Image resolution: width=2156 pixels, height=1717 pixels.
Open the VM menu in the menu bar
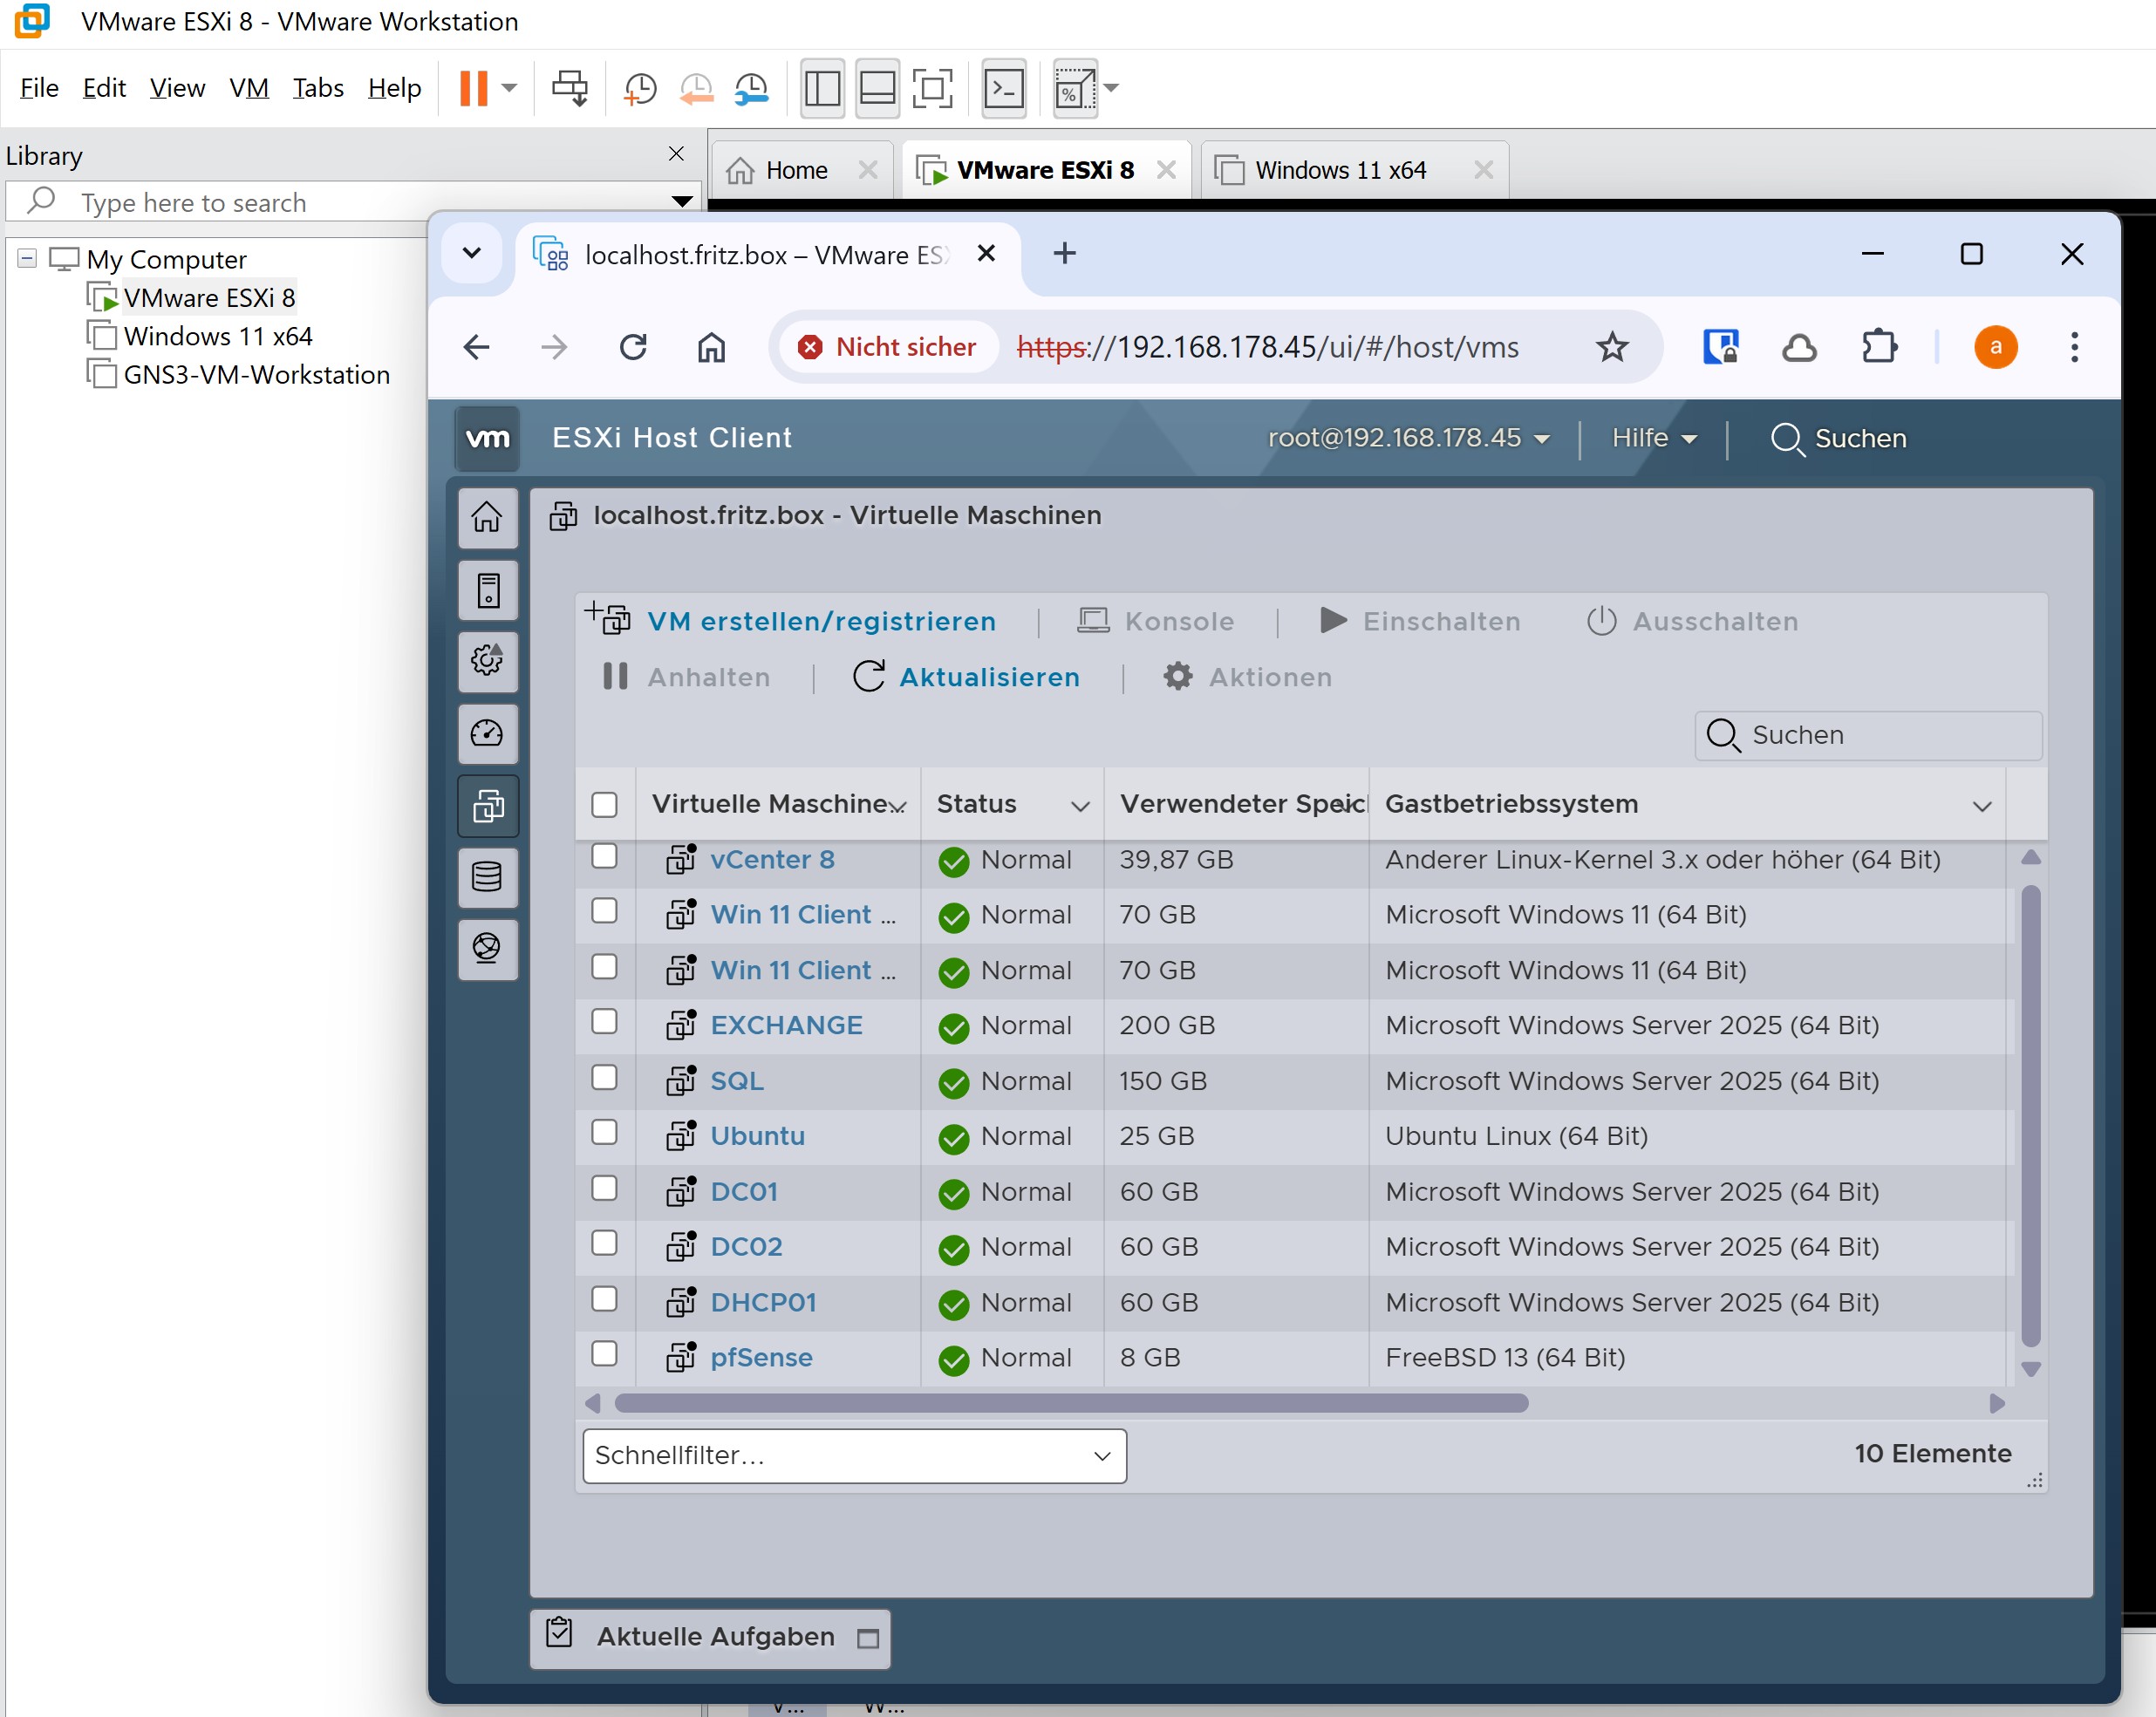pyautogui.click(x=248, y=88)
